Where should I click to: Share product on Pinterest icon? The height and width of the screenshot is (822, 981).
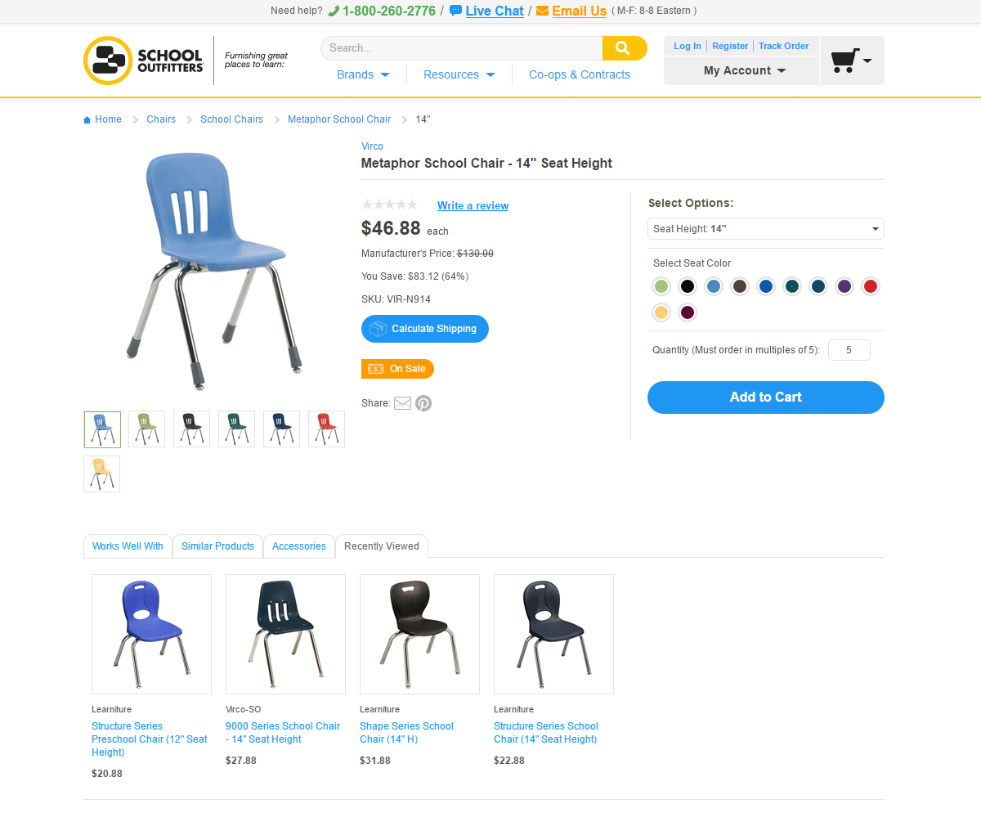[423, 402]
